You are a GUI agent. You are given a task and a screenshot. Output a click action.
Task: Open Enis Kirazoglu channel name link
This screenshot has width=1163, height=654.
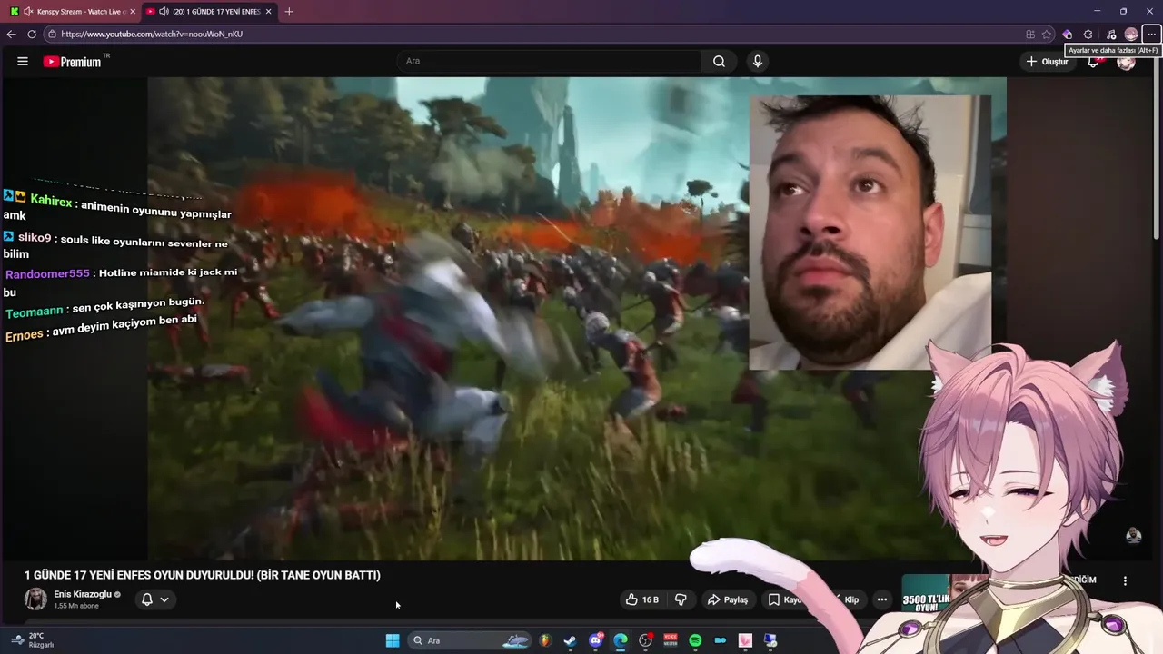[x=83, y=594]
